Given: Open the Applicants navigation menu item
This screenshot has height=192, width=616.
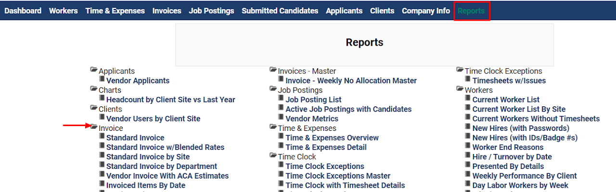Looking at the screenshot, I should tap(344, 11).
